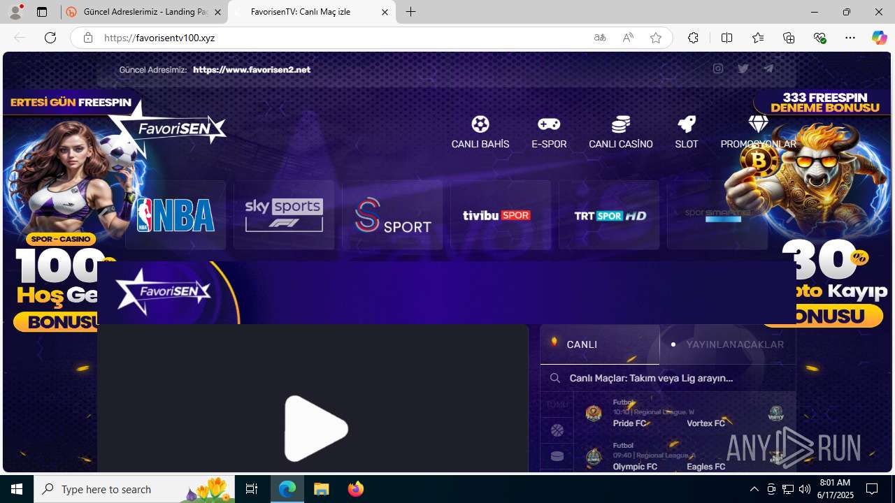Activate Read aloud in address bar
895x503 pixels.
tap(628, 38)
